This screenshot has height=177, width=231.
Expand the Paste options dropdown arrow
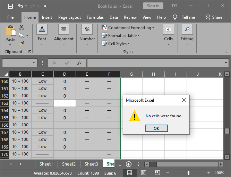click(x=10, y=45)
